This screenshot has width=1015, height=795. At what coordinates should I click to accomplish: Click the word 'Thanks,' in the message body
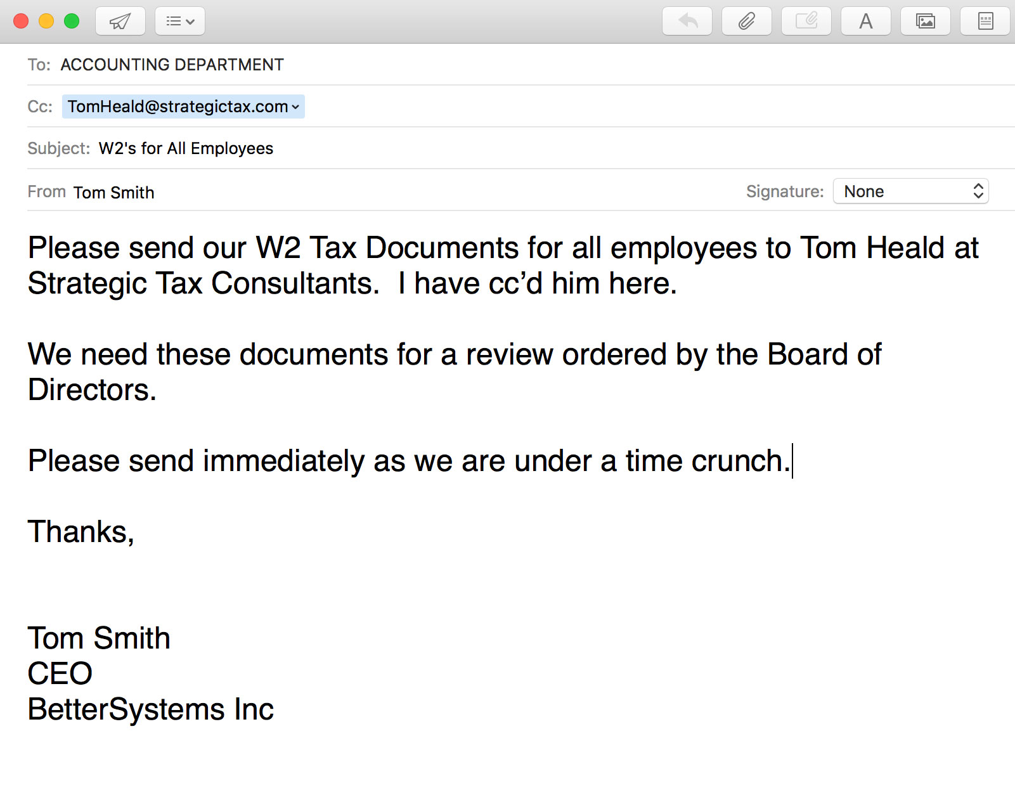81,532
